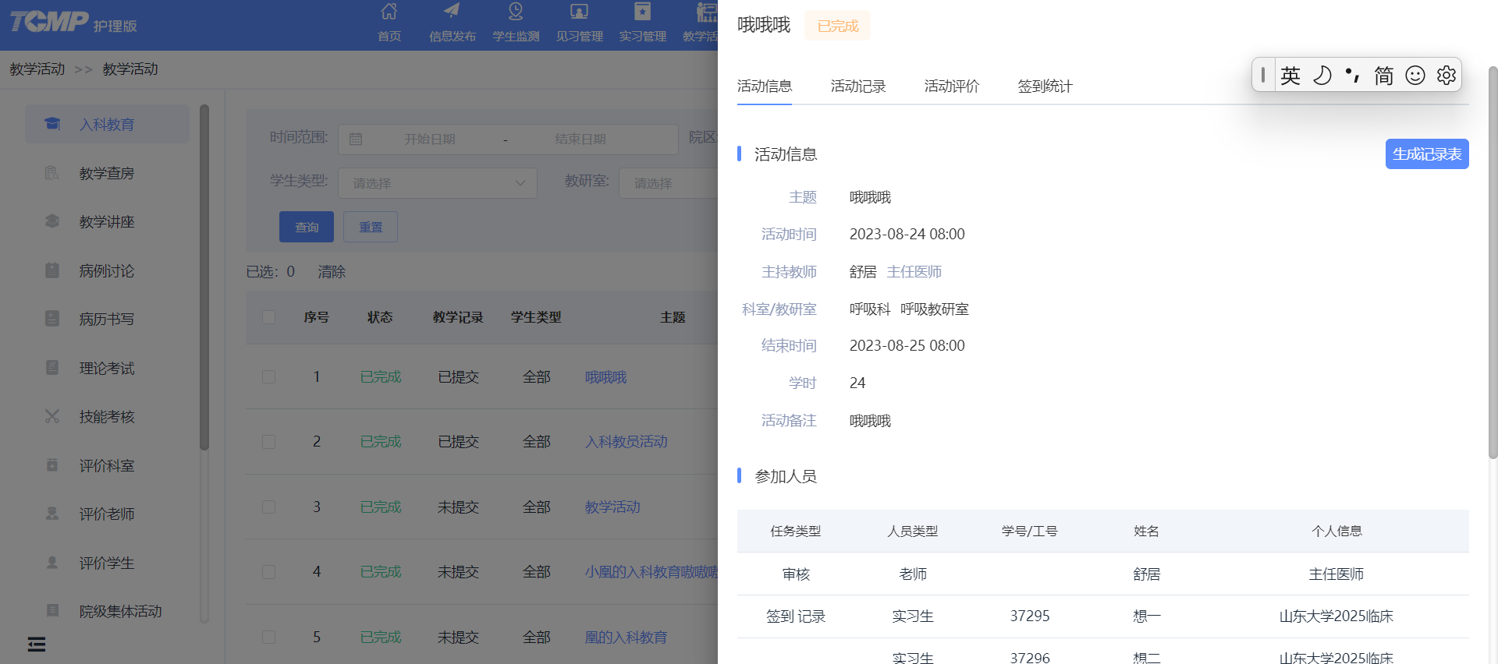Open 学生监测 nav icon
Viewport: 1498px width, 664px height.
[x=516, y=12]
